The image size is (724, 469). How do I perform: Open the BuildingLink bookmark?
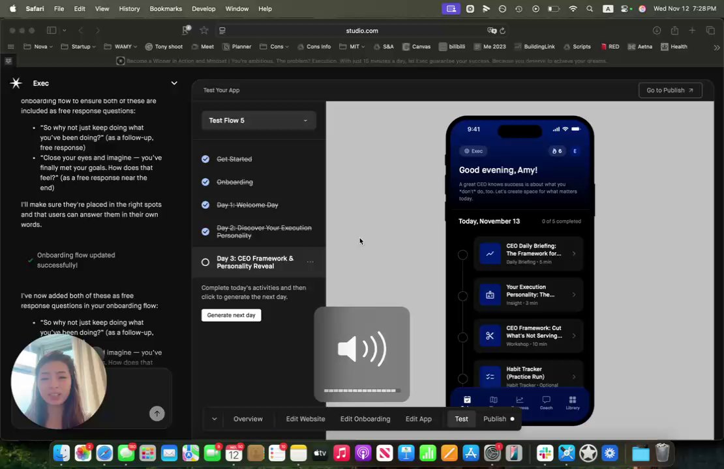click(x=534, y=47)
